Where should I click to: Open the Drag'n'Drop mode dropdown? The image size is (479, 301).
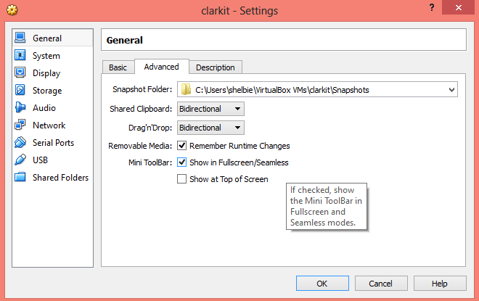pyautogui.click(x=210, y=128)
